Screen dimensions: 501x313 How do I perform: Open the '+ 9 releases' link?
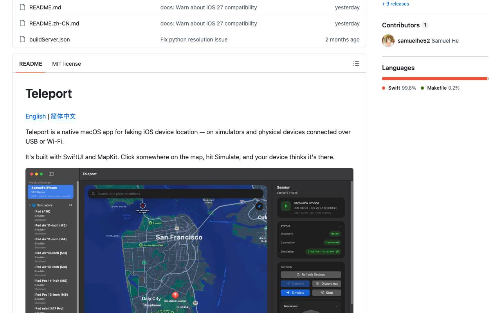[x=395, y=4]
